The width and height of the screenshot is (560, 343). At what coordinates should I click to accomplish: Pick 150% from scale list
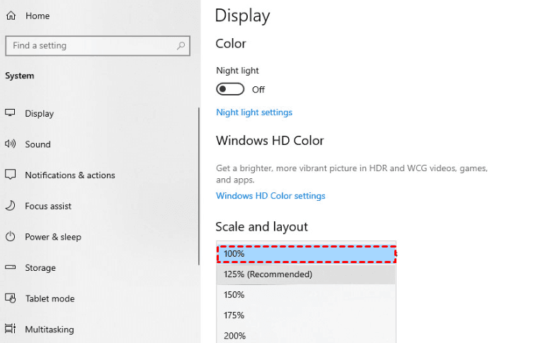(306, 295)
